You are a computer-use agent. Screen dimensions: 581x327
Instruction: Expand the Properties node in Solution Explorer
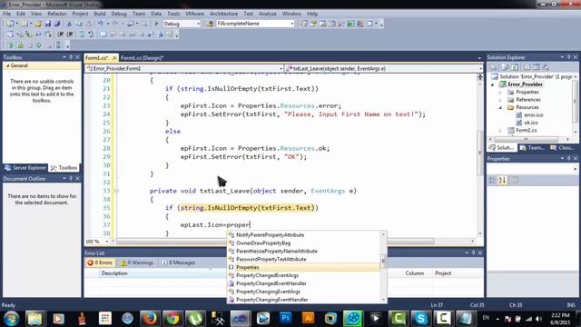[x=500, y=92]
